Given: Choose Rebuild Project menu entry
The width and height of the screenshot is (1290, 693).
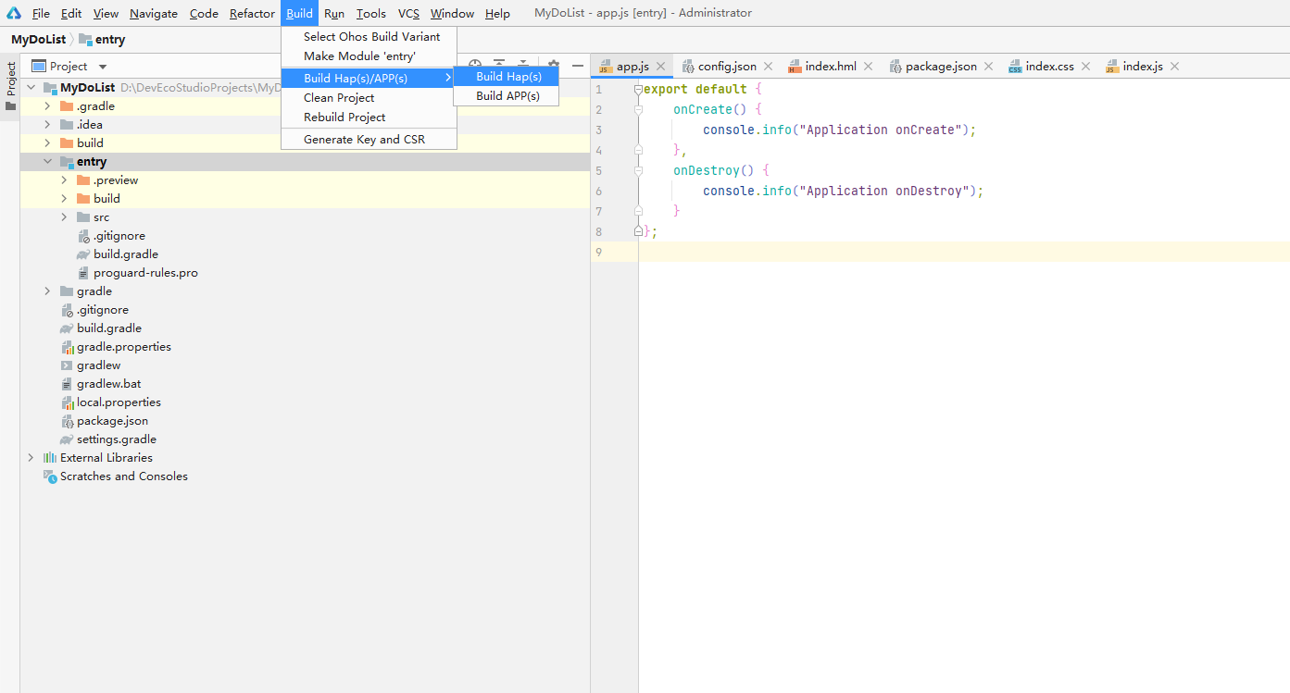Looking at the screenshot, I should [x=369, y=118].
